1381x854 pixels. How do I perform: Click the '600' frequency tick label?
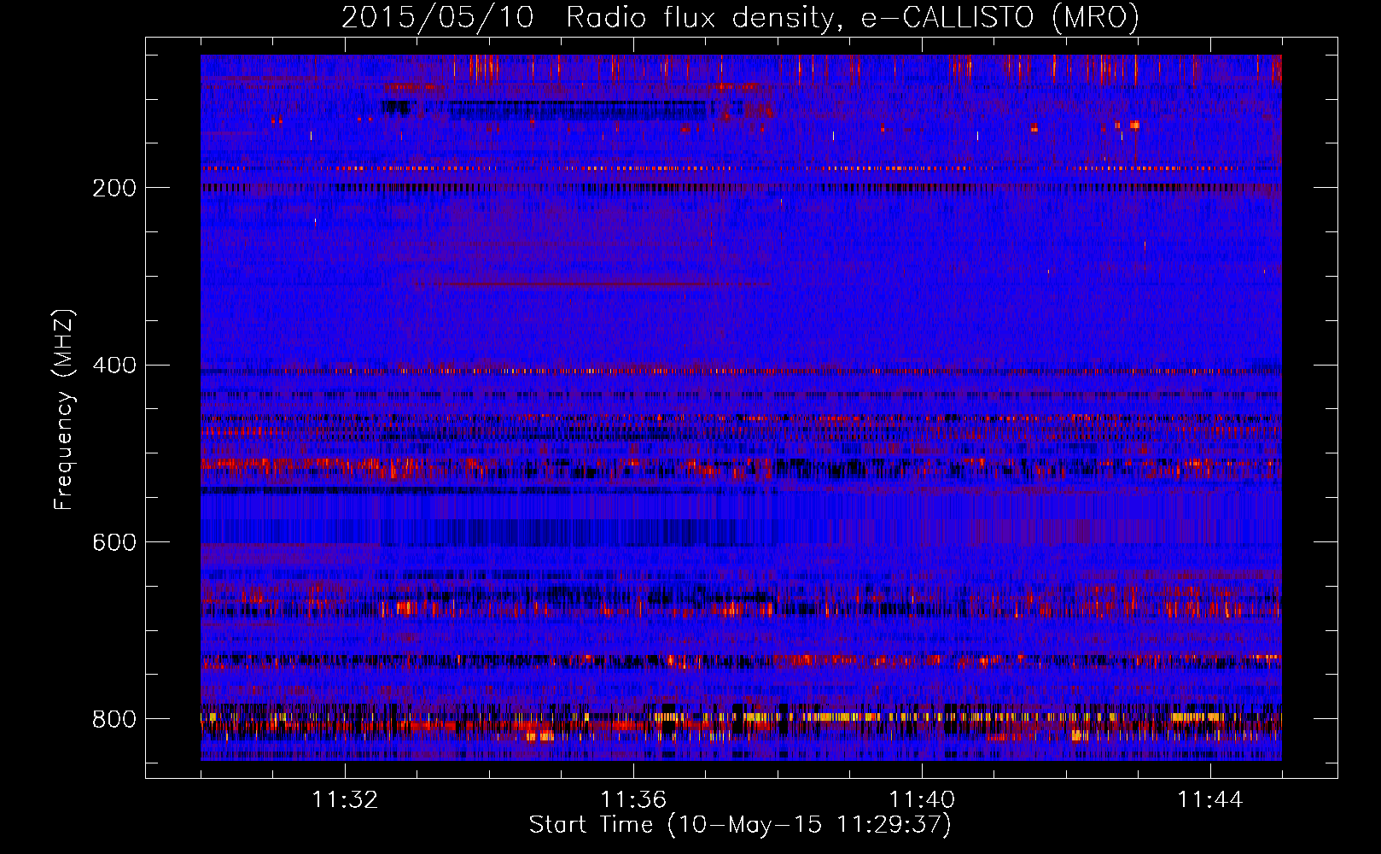[114, 542]
